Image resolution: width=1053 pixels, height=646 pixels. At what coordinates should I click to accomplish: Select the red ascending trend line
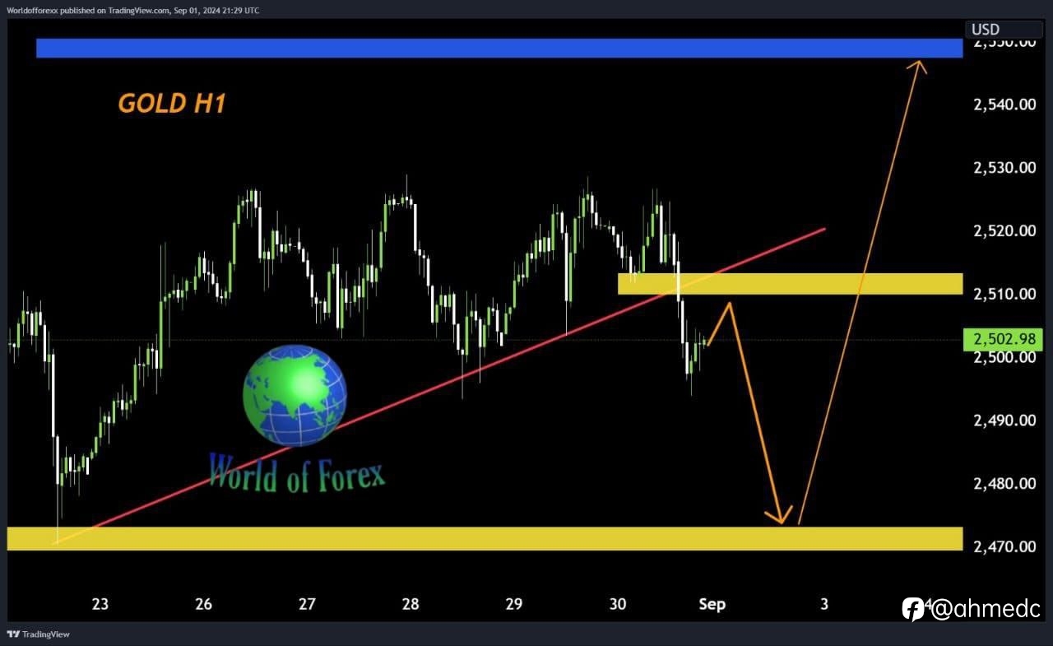pyautogui.click(x=440, y=385)
